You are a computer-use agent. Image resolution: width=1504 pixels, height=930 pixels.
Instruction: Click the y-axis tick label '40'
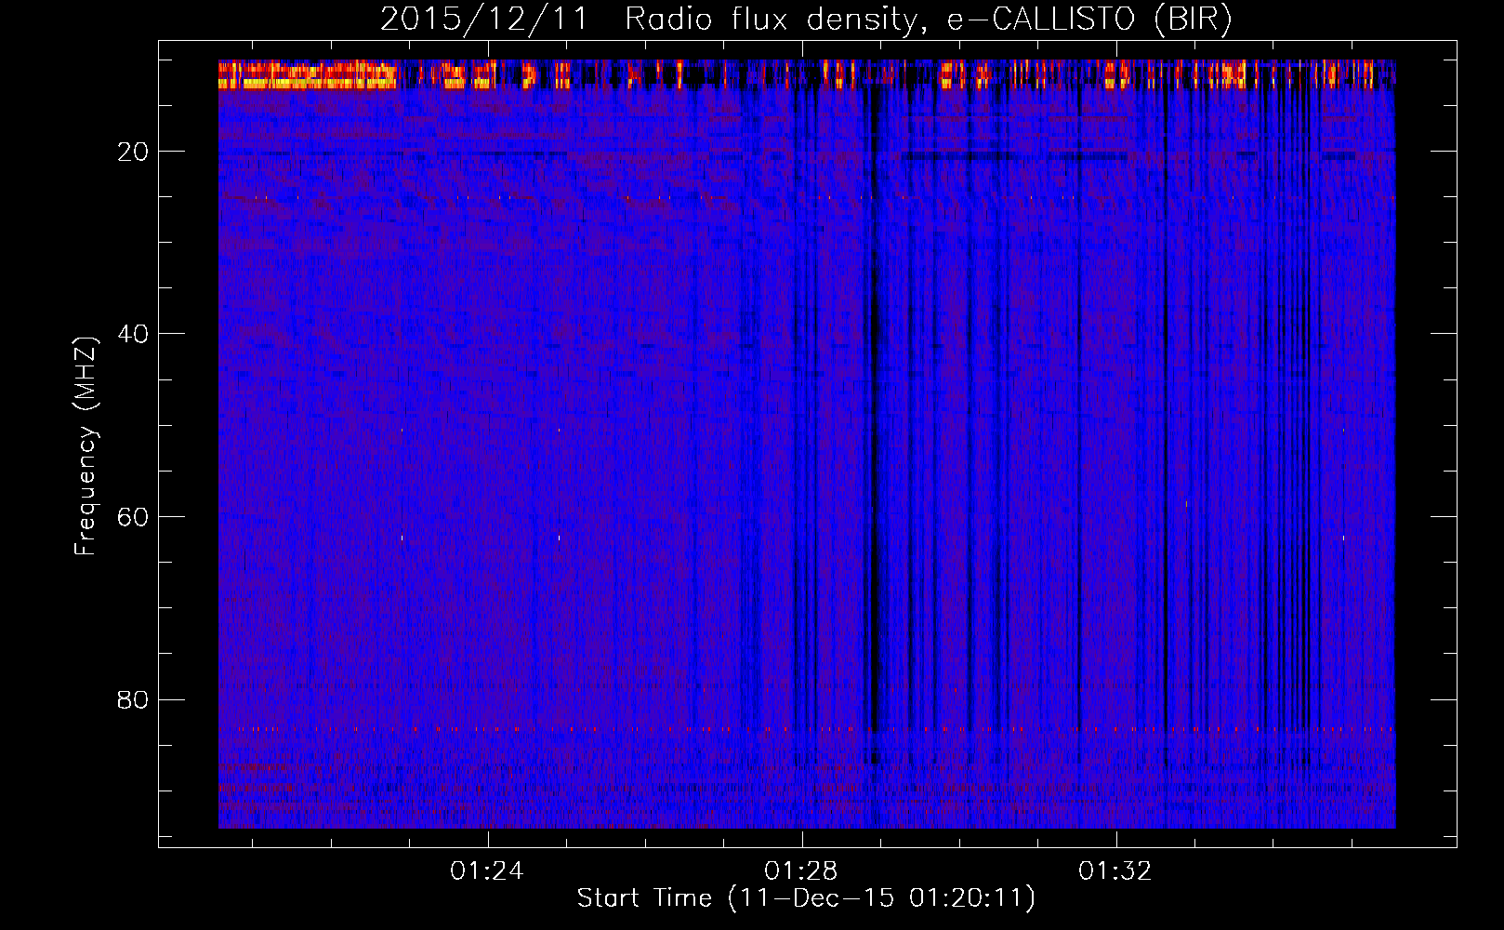point(134,334)
